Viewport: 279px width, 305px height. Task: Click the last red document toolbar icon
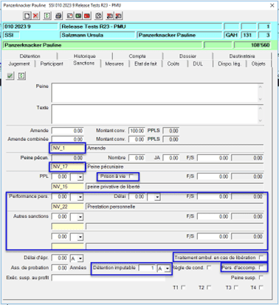click(118, 16)
